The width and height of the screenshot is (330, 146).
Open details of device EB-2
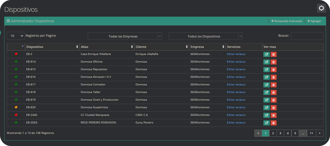pos(266,54)
